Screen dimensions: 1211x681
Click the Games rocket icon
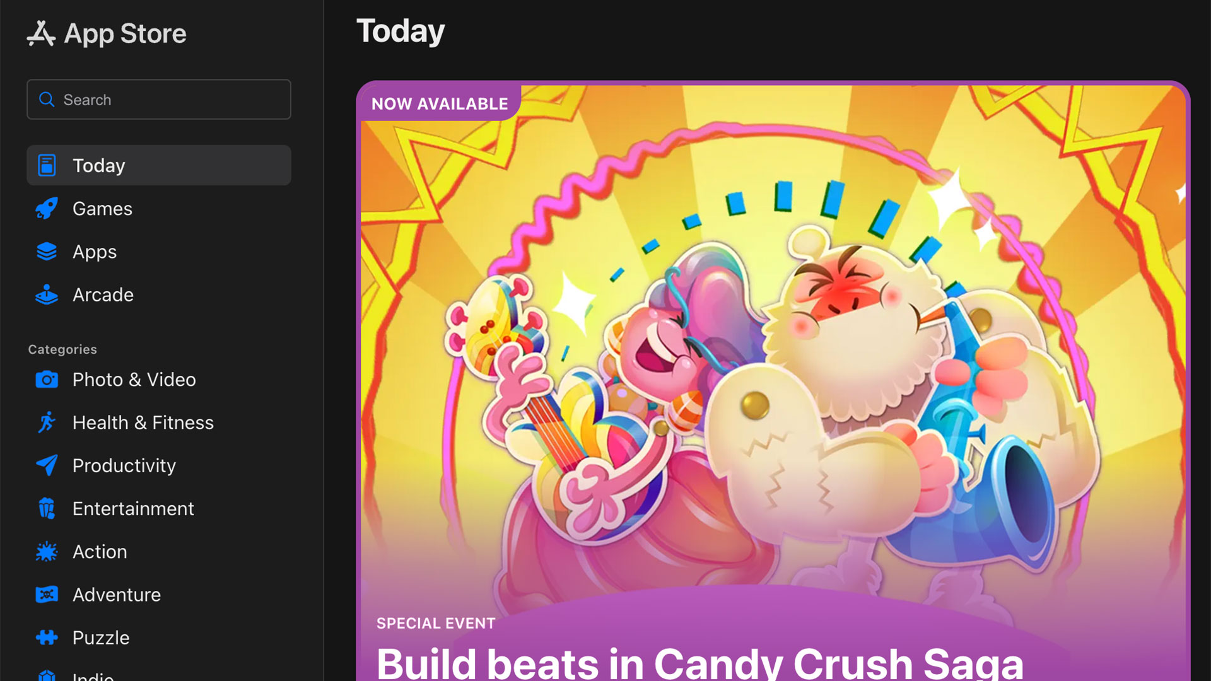pos(47,209)
